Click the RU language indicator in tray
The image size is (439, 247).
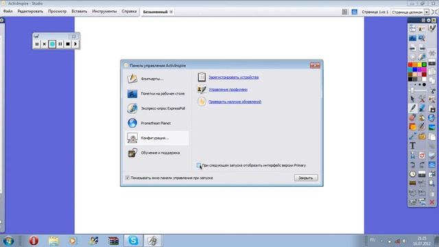[x=372, y=240]
